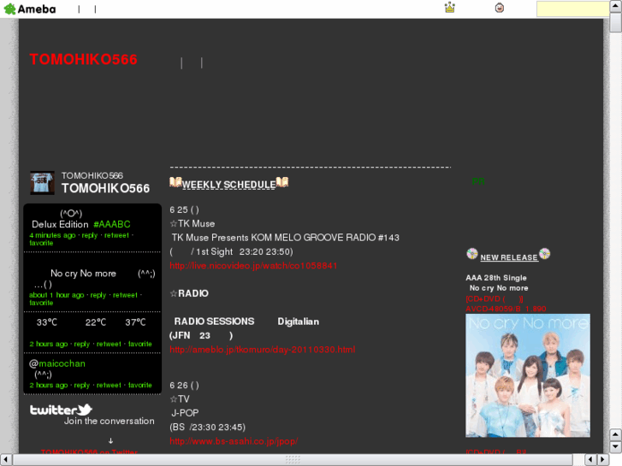The width and height of the screenshot is (622, 466).
Task: Click the 'RADIO SESSIONS Digitalian' text
Action: coord(246,321)
